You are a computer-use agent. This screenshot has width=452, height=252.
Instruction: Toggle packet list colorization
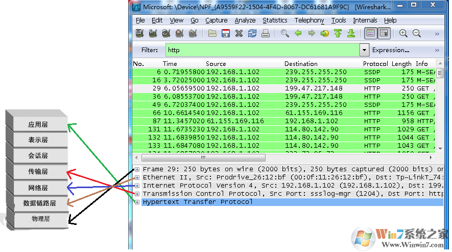pos(370,34)
